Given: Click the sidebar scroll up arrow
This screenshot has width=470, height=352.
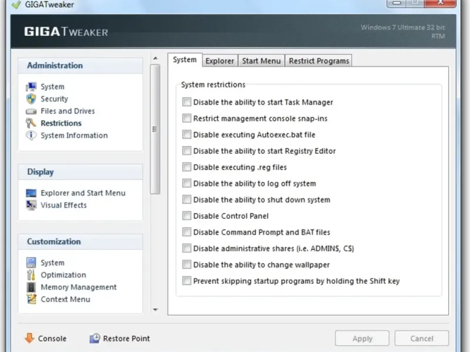Looking at the screenshot, I should point(155,58).
